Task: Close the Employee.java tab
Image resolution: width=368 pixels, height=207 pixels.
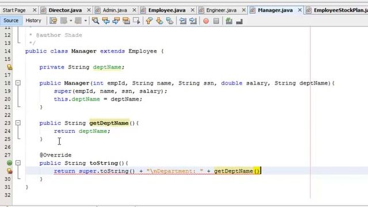Action: tap(193, 10)
